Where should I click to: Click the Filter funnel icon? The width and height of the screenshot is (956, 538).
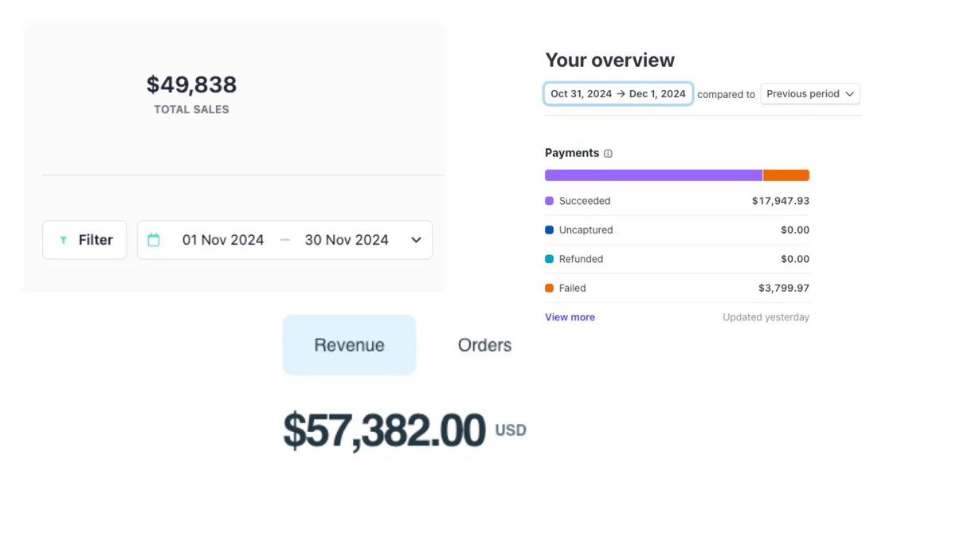click(x=63, y=240)
